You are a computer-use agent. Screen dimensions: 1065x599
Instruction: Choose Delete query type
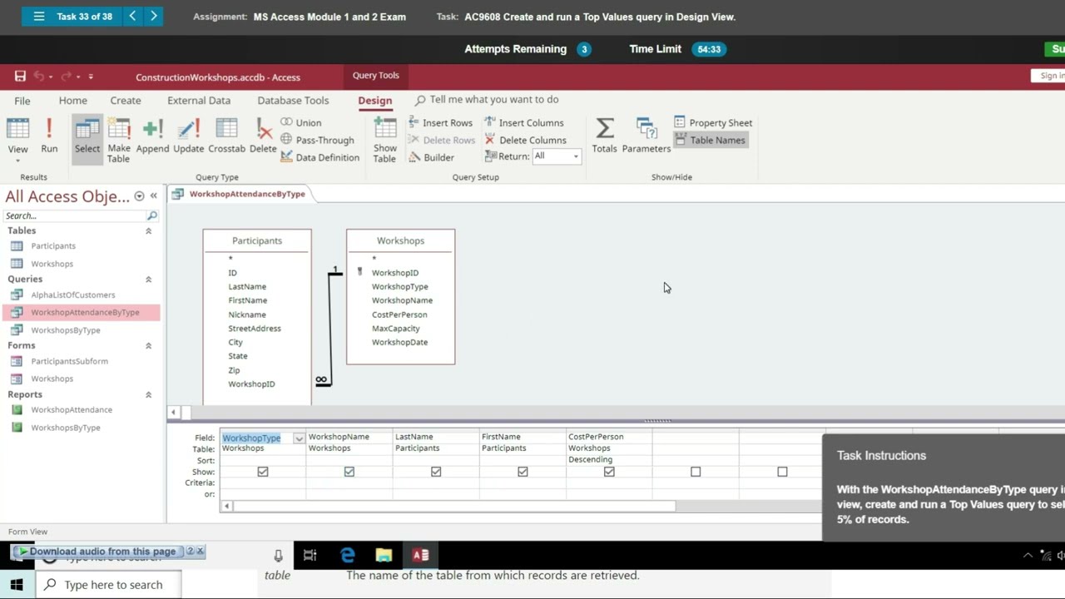263,137
